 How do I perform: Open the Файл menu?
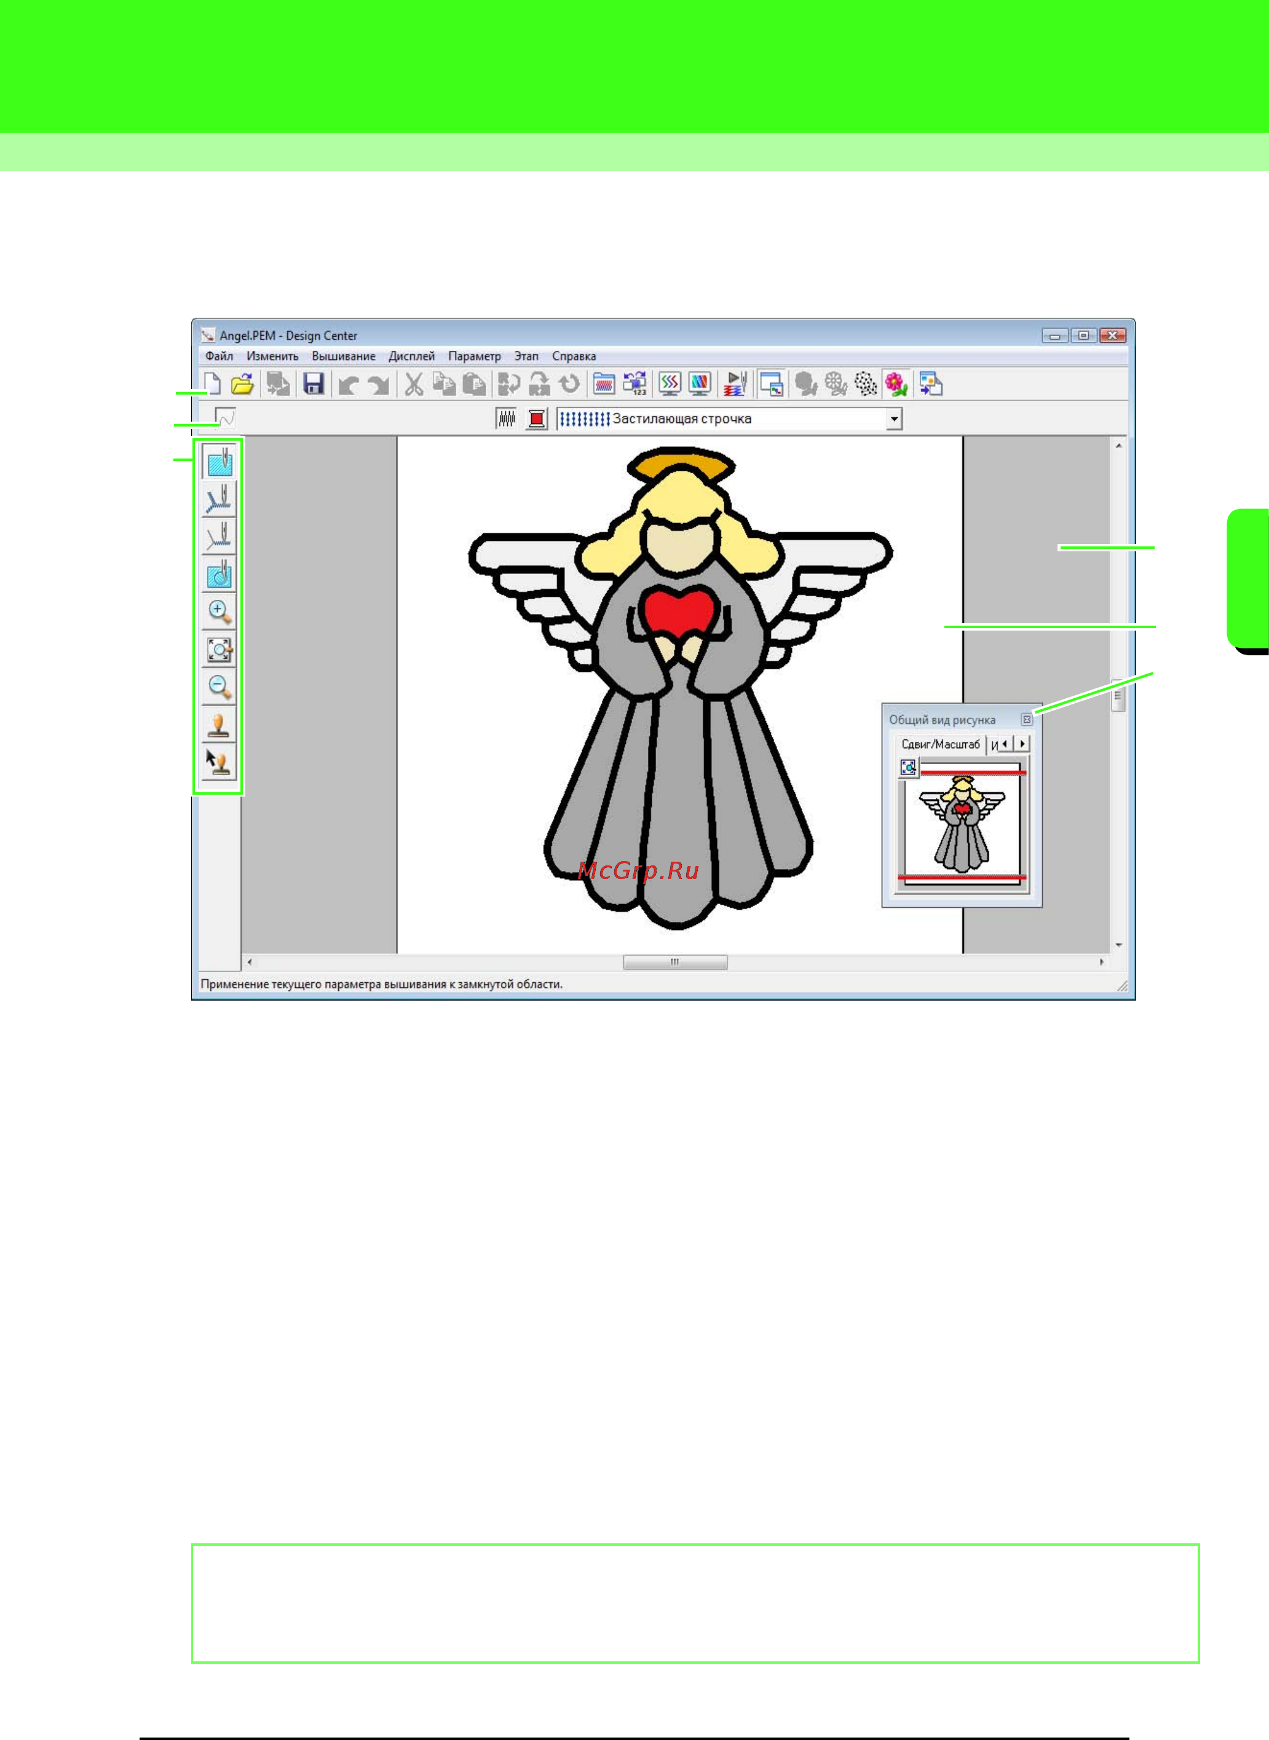219,356
